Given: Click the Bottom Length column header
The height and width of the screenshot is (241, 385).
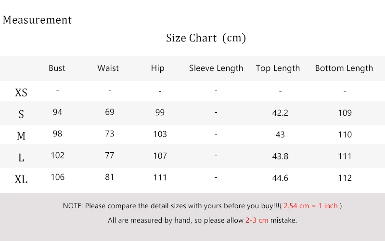Looking at the screenshot, I should [x=344, y=68].
